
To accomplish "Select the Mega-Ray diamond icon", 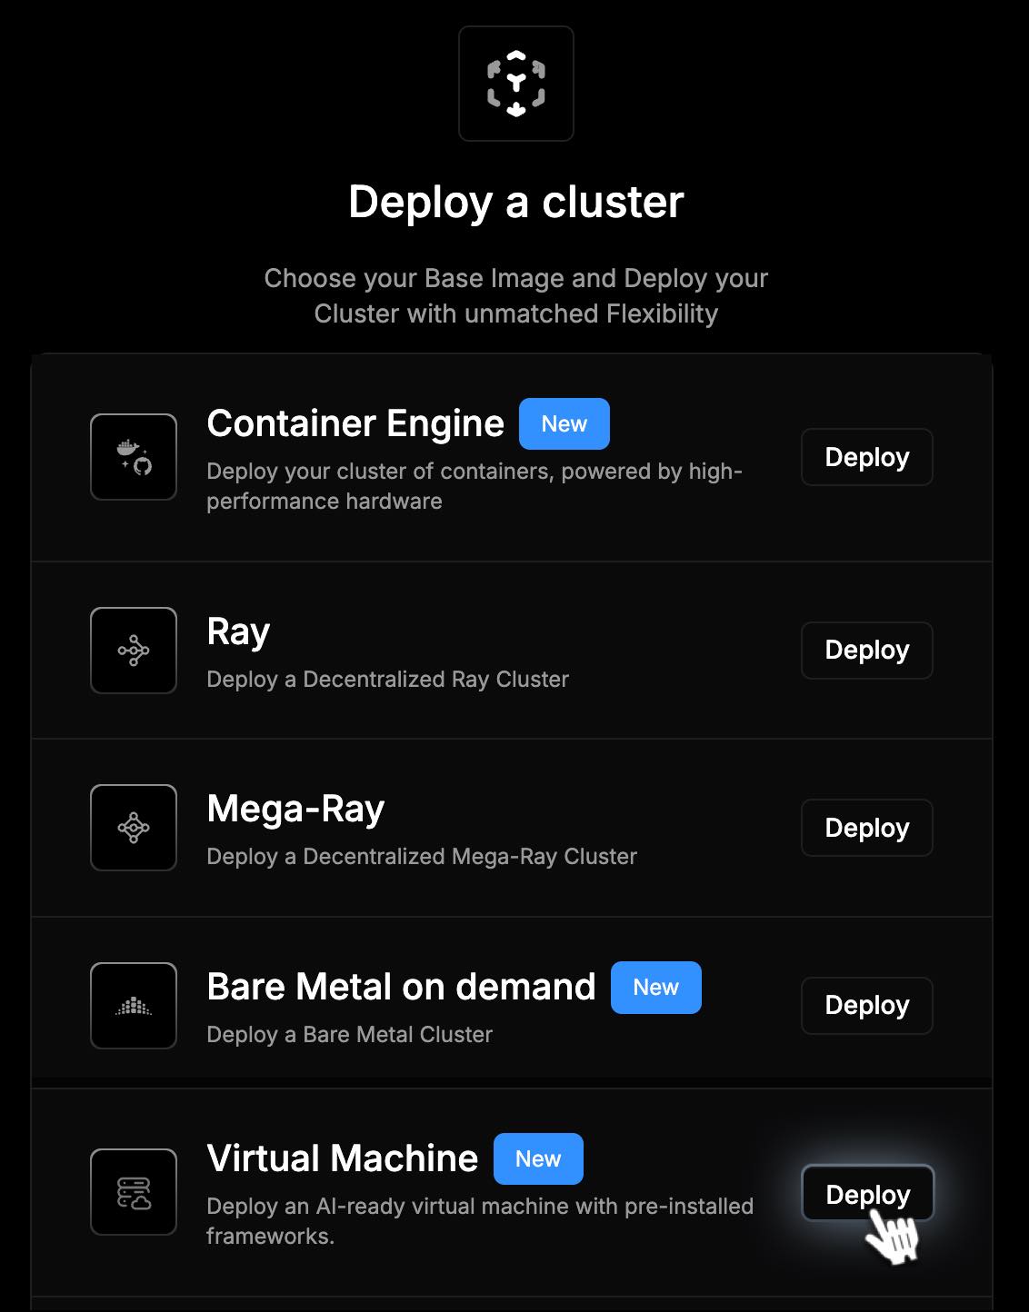I will click(x=134, y=828).
